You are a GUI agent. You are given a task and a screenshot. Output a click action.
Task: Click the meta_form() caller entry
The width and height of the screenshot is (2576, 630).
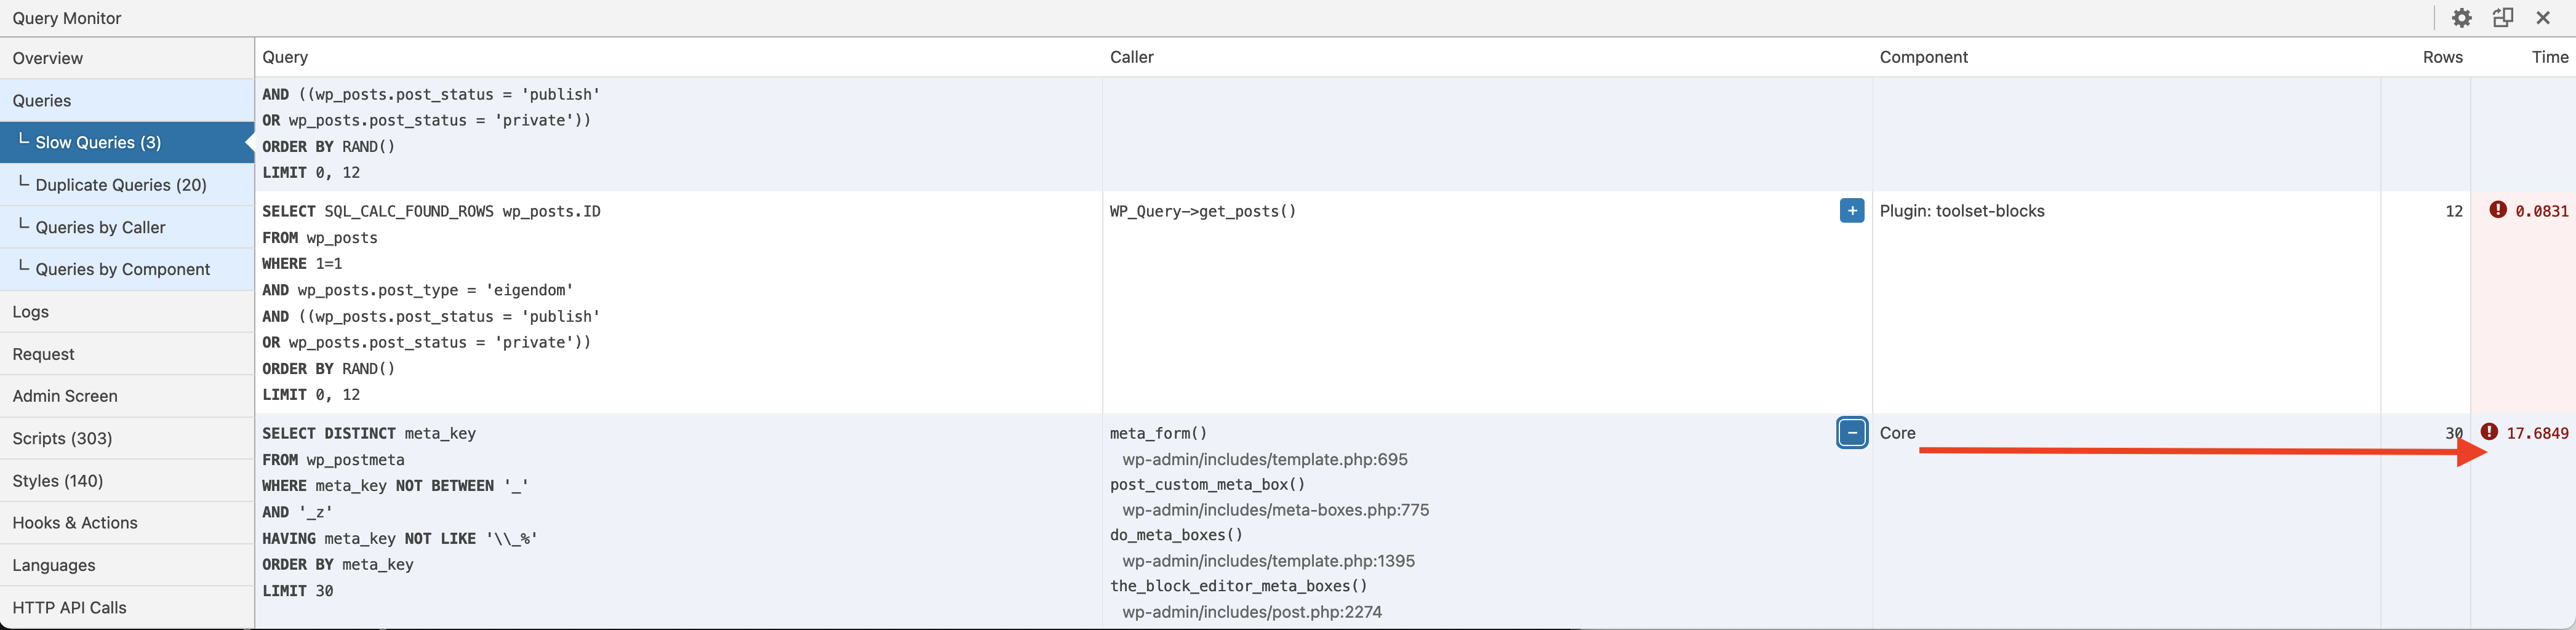click(1158, 433)
